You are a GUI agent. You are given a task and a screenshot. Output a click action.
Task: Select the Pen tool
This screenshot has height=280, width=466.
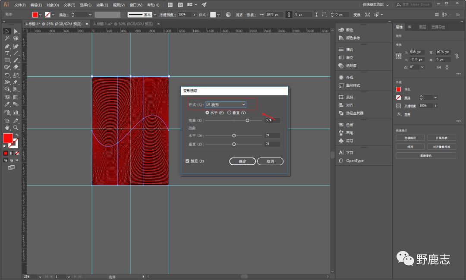(7, 46)
